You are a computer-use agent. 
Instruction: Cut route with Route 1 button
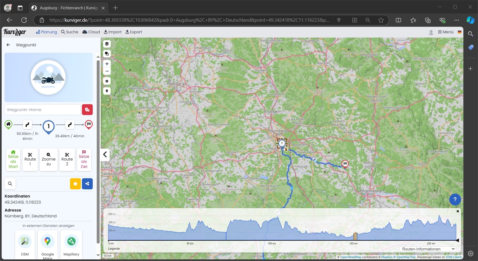tap(30, 159)
